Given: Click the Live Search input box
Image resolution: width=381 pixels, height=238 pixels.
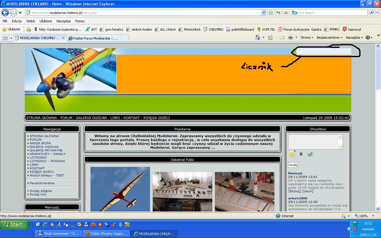Looking at the screenshot, I should click(x=330, y=12).
